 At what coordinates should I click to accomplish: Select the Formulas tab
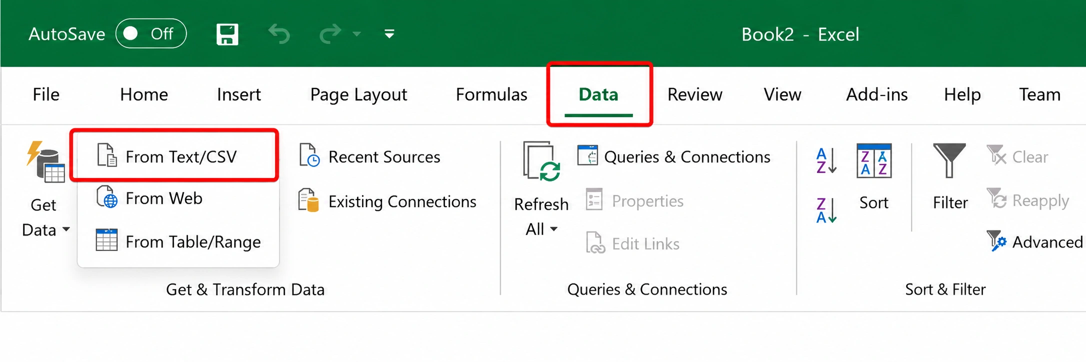tap(491, 94)
